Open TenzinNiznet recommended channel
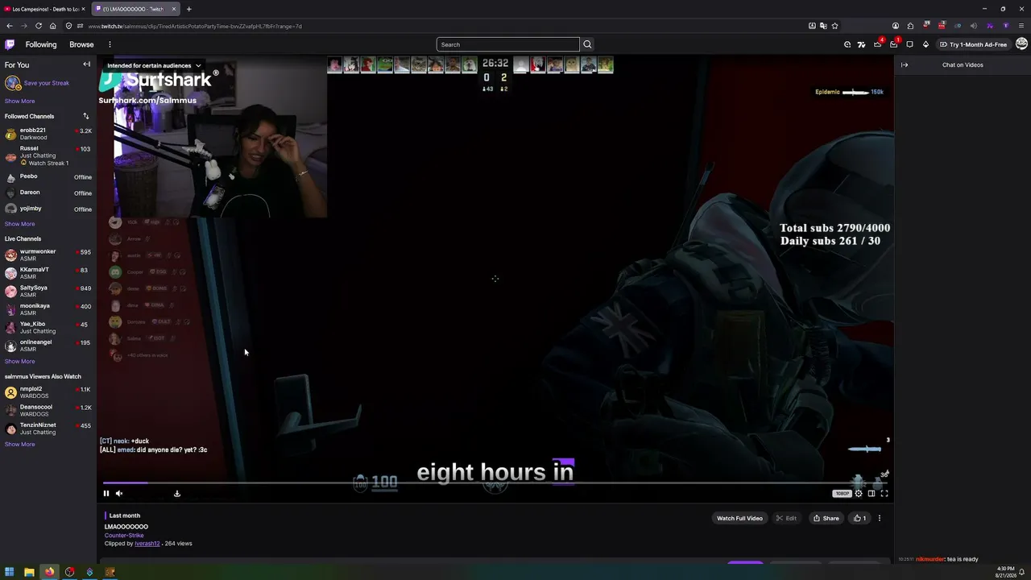The height and width of the screenshot is (580, 1031). (x=48, y=429)
